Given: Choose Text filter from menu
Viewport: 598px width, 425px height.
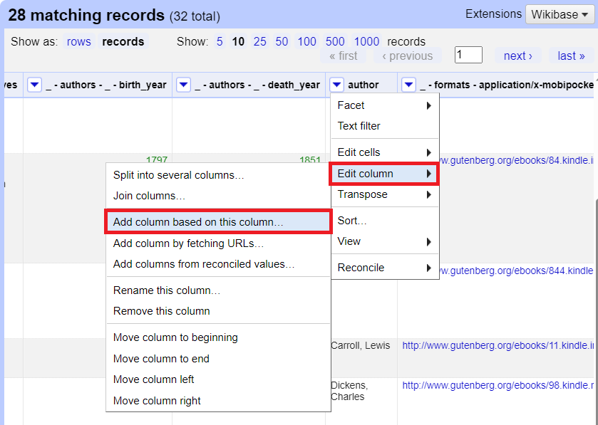Looking at the screenshot, I should tap(359, 126).
